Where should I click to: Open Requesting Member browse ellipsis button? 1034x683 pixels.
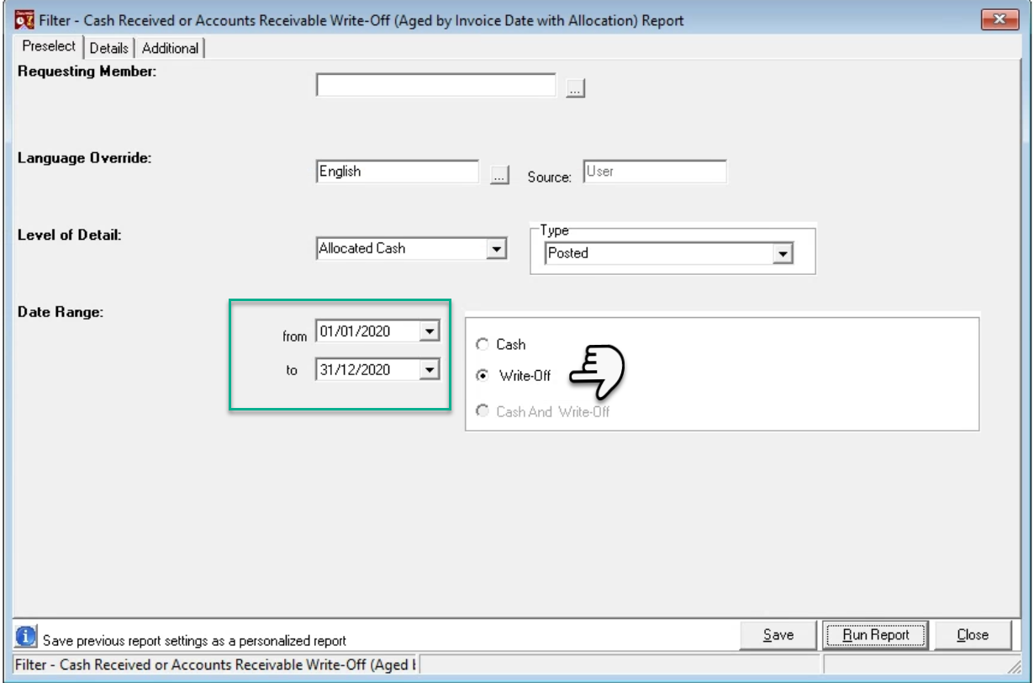[x=575, y=87]
